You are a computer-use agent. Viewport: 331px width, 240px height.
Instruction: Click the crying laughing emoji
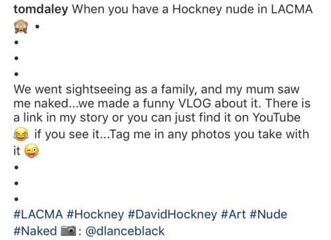[21, 134]
